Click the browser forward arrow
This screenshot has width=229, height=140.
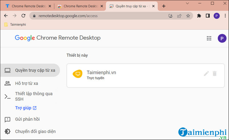[x=15, y=16]
